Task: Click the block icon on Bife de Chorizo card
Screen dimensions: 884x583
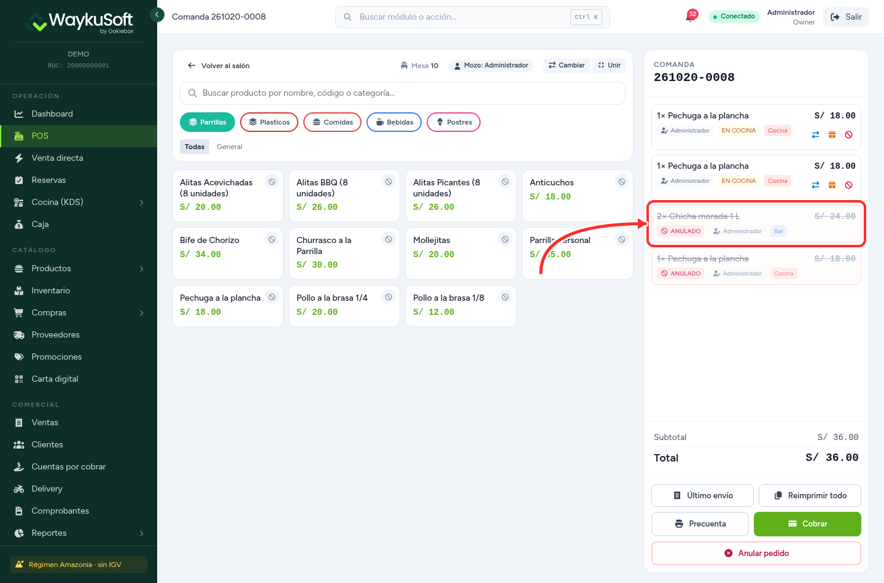Action: pos(272,239)
